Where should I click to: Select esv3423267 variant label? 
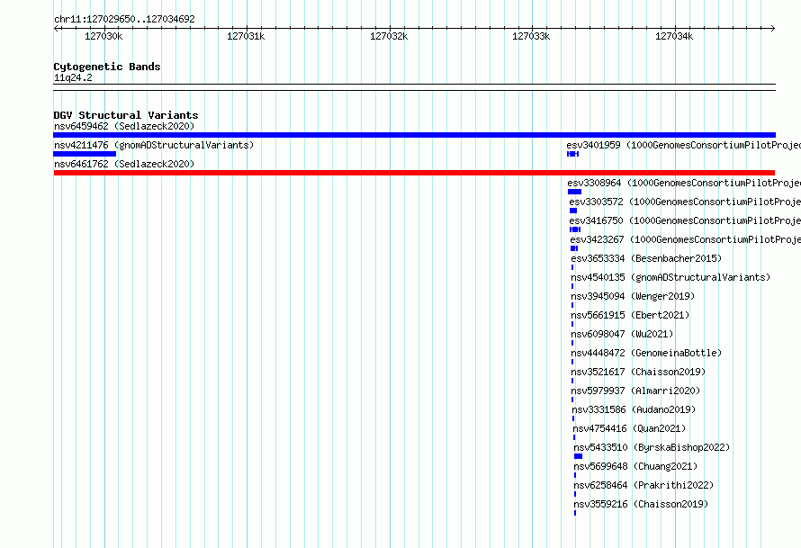click(686, 239)
